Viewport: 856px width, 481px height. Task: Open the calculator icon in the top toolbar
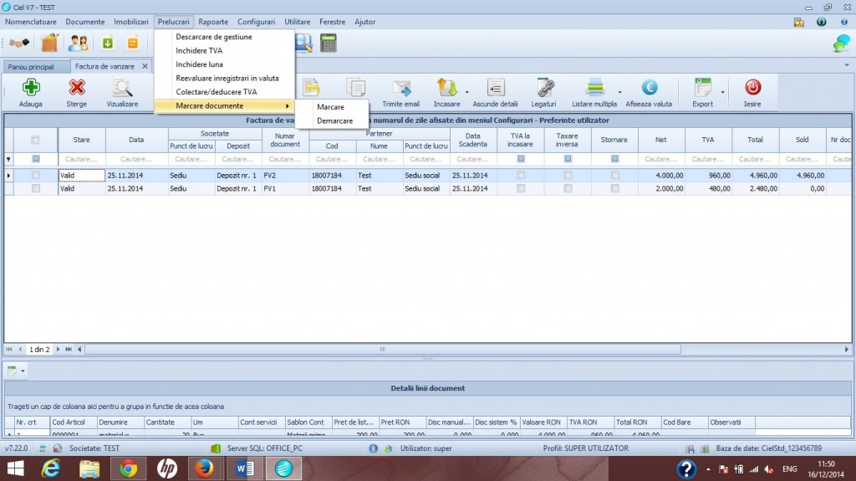(328, 43)
